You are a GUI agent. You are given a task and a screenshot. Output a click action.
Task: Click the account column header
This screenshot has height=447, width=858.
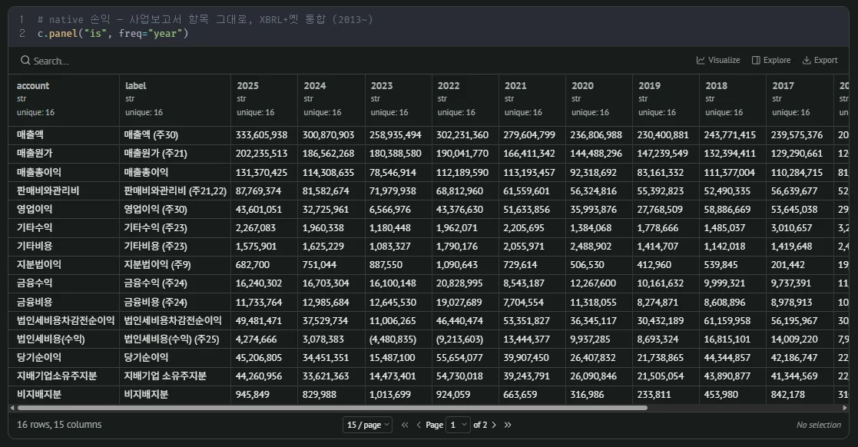coord(33,86)
